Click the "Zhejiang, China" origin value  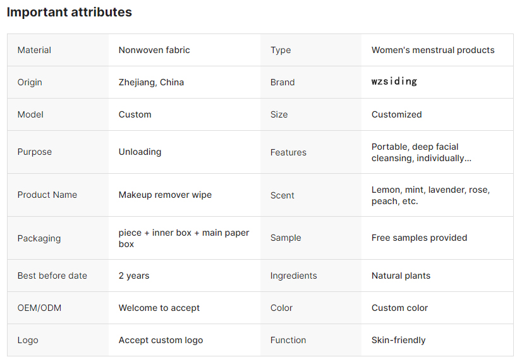click(x=151, y=82)
